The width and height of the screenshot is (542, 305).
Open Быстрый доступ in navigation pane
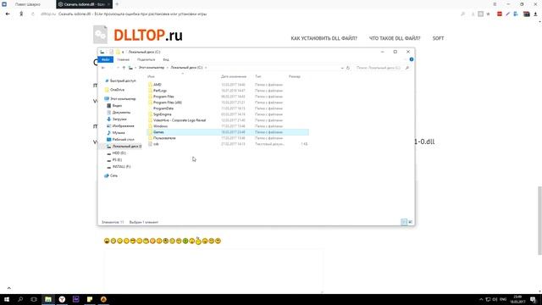click(123, 80)
